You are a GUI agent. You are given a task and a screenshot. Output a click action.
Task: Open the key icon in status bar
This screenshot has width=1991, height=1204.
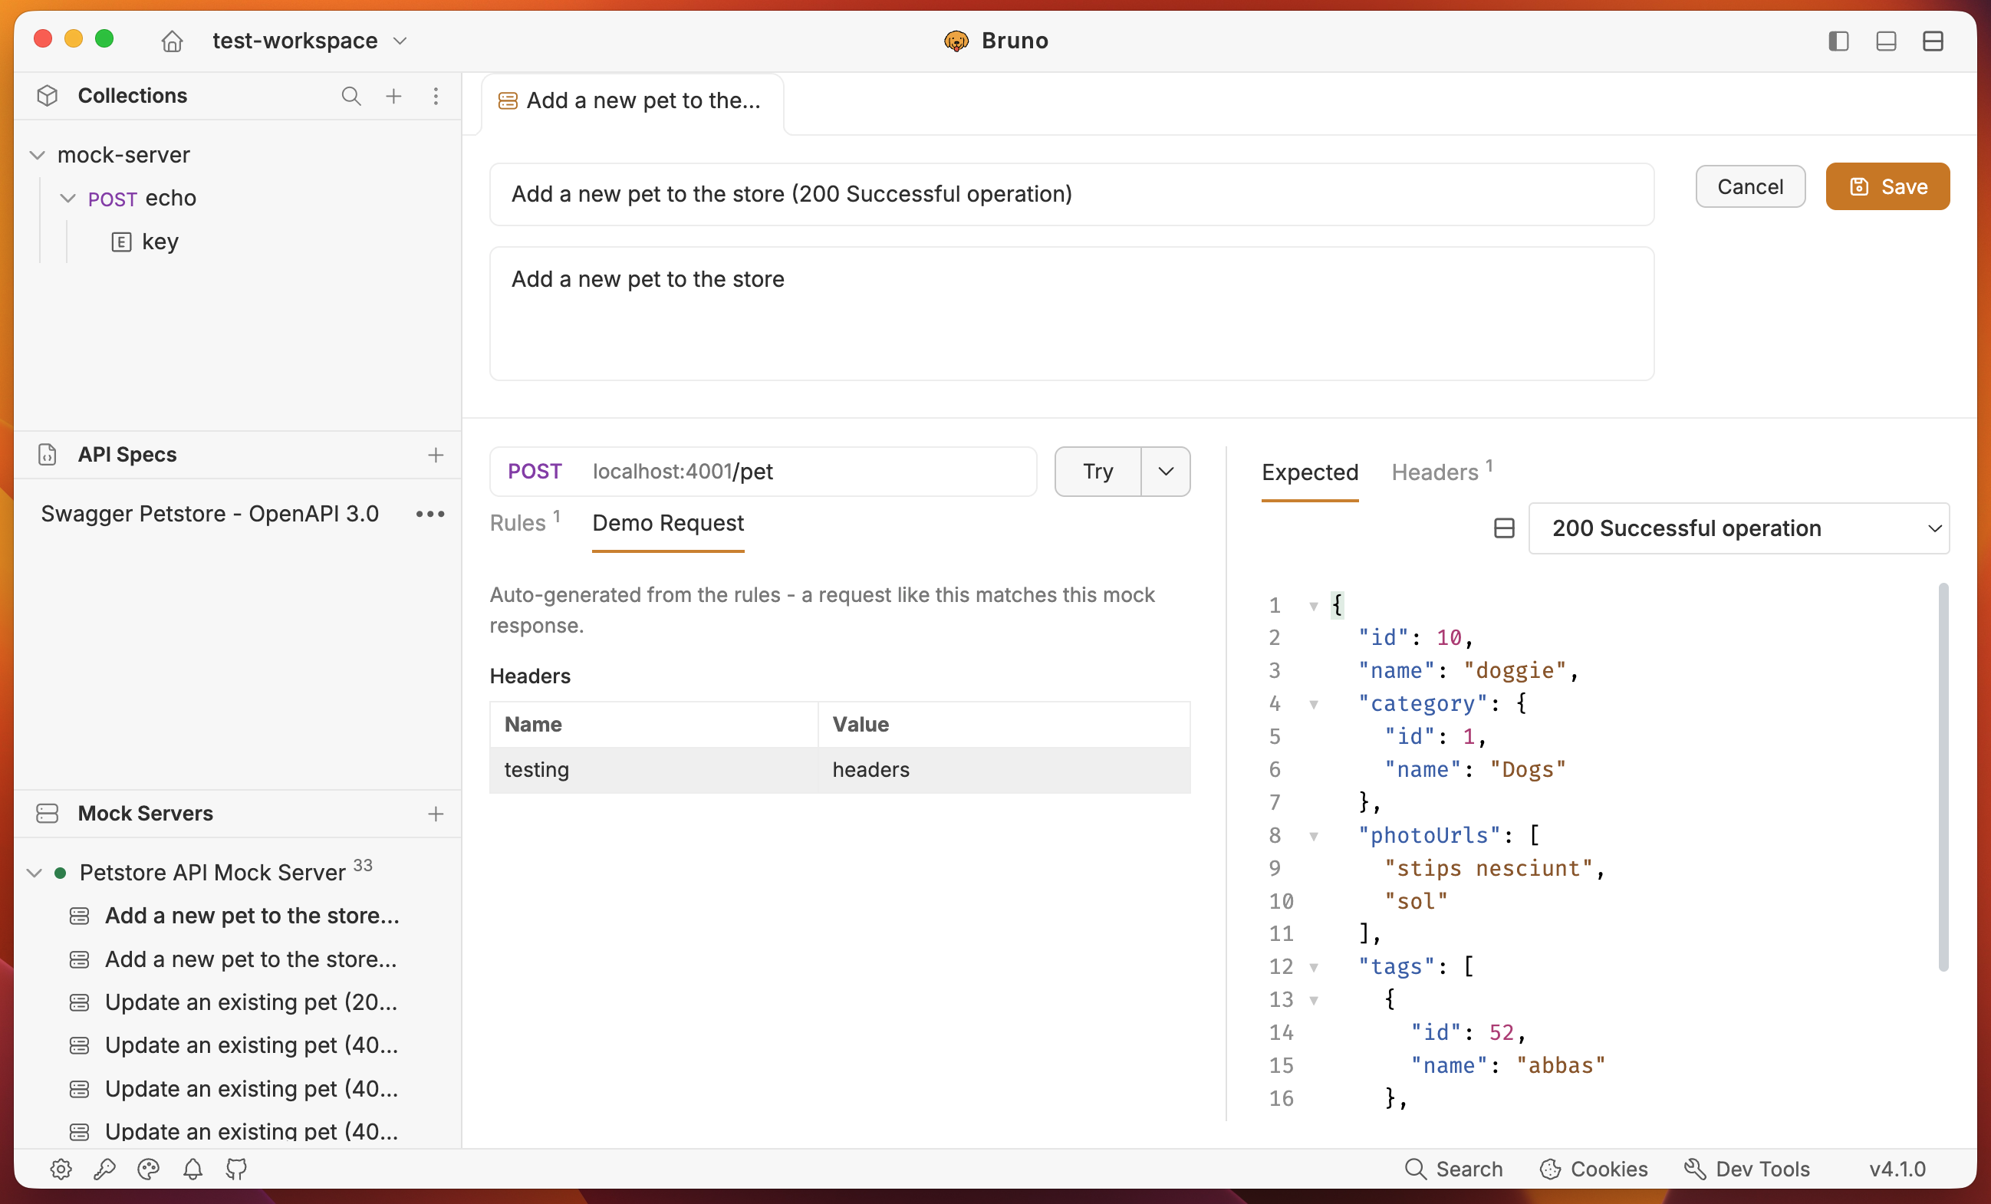tap(104, 1169)
